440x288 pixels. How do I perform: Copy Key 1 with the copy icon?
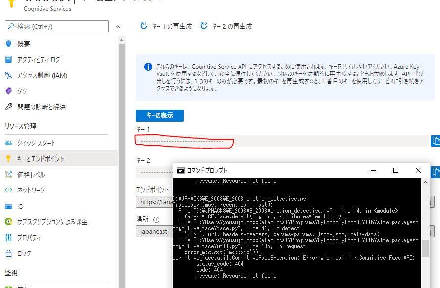point(435,141)
